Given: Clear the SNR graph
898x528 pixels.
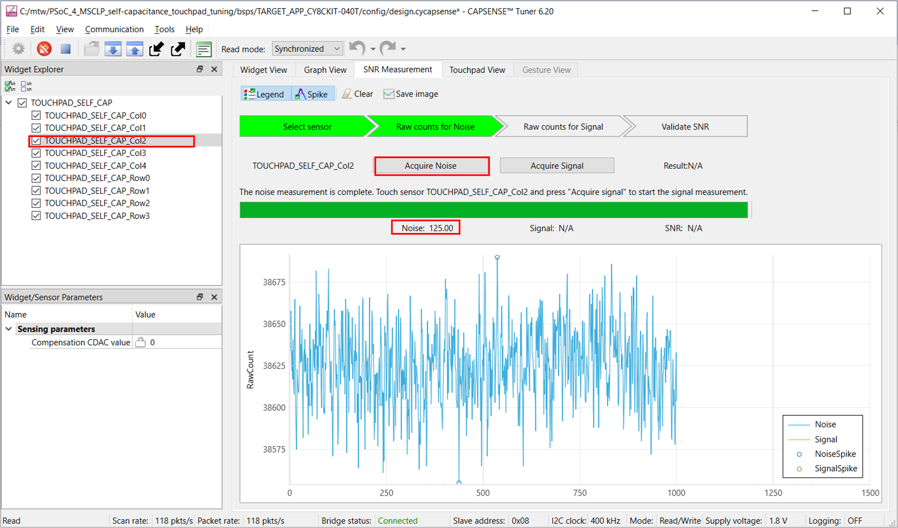Looking at the screenshot, I should [x=358, y=94].
